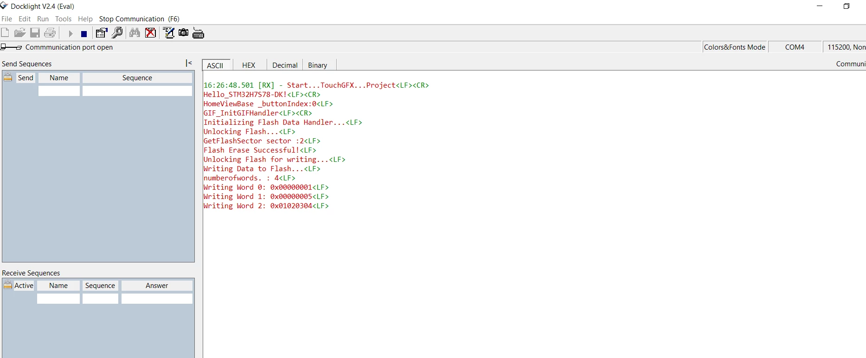The height and width of the screenshot is (358, 866).
Task: Click the Receive Sequences list lock icon
Action: point(8,285)
